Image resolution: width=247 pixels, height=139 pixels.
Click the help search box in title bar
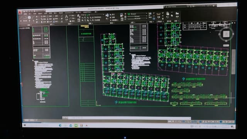point(175,7)
